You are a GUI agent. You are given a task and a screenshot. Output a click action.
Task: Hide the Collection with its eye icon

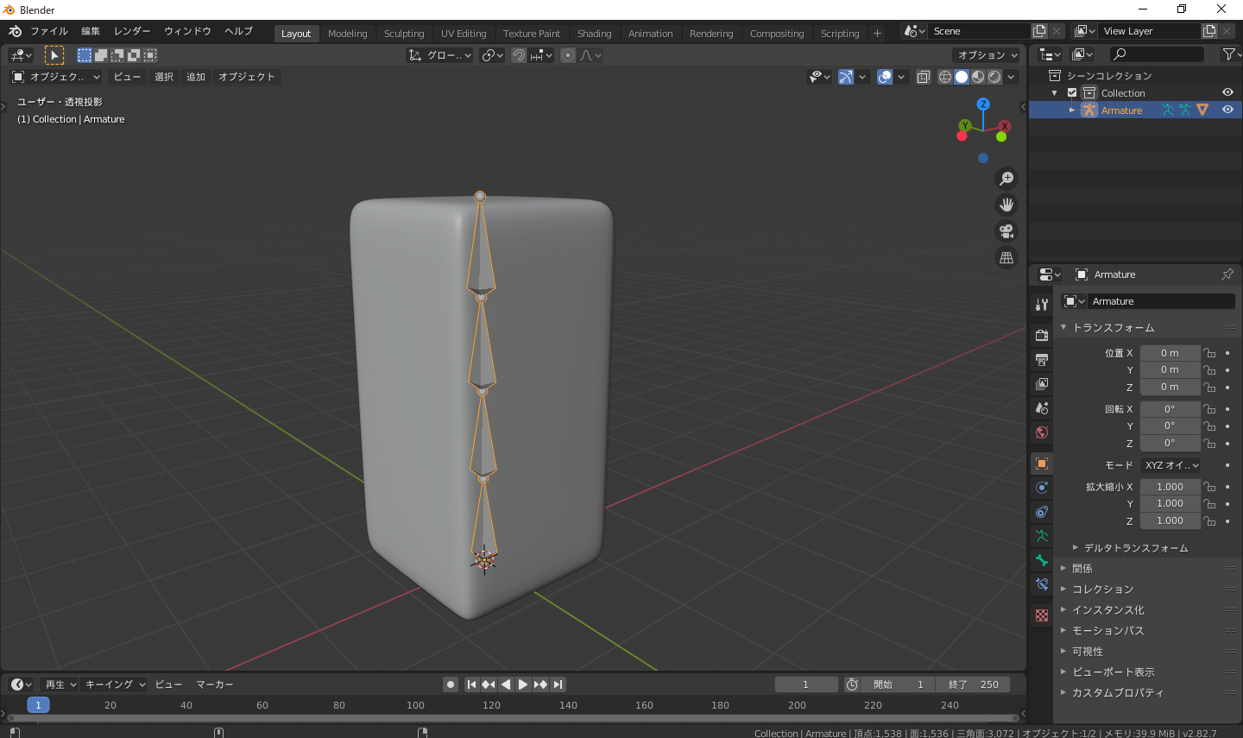pos(1227,92)
